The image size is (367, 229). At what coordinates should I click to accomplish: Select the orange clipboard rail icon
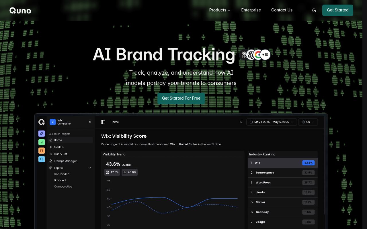click(42, 151)
